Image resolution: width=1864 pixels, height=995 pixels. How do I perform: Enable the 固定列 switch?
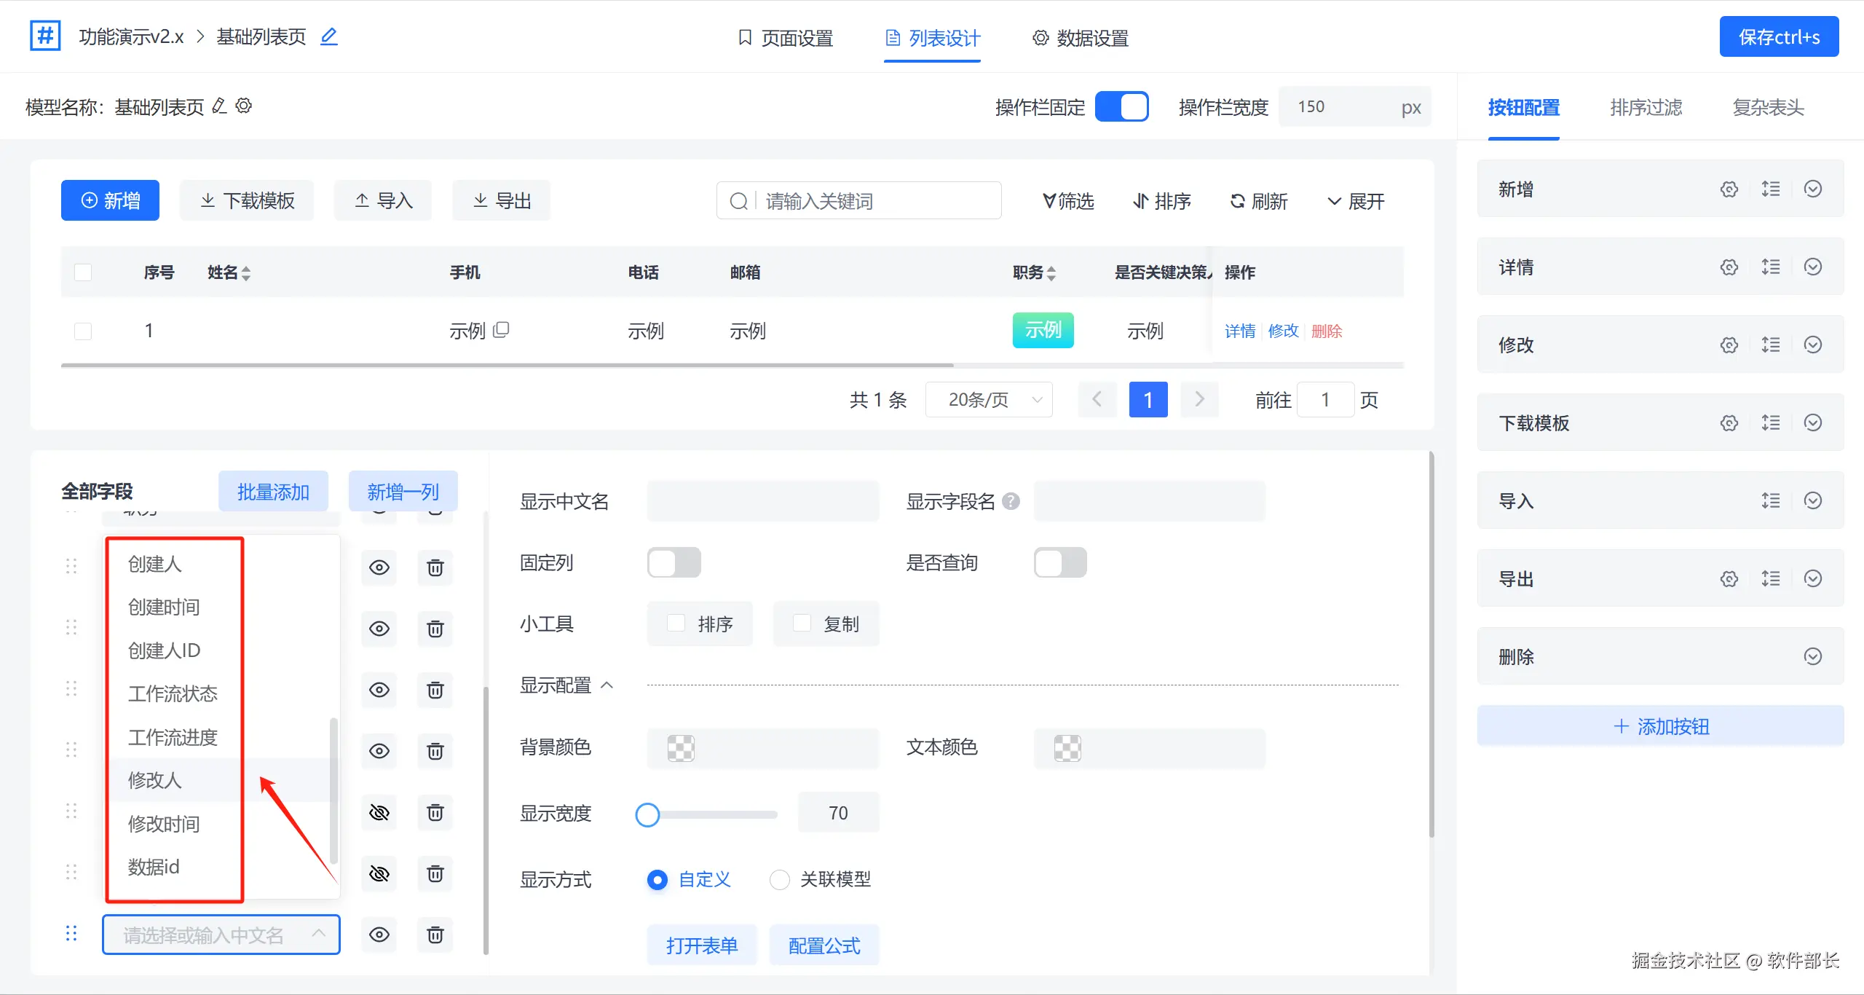click(x=674, y=563)
